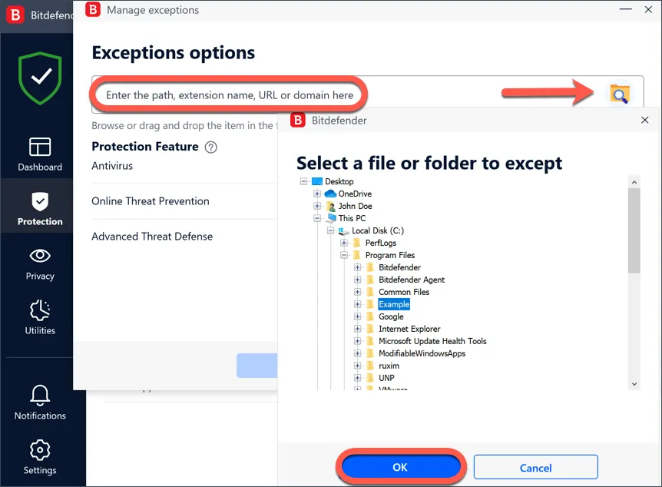The width and height of the screenshot is (662, 487).
Task: Click the exception path input field
Action: point(230,95)
